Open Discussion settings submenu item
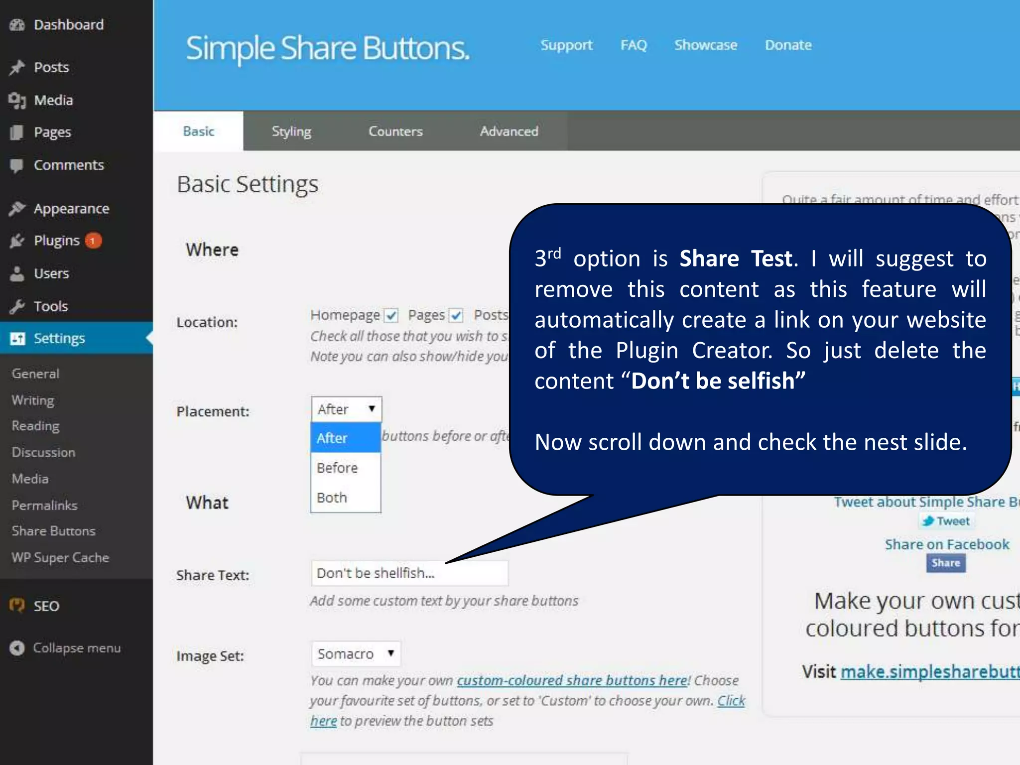The image size is (1020, 765). [43, 452]
